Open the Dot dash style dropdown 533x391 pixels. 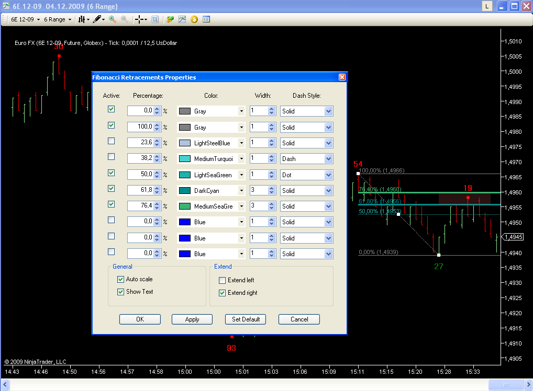(328, 175)
